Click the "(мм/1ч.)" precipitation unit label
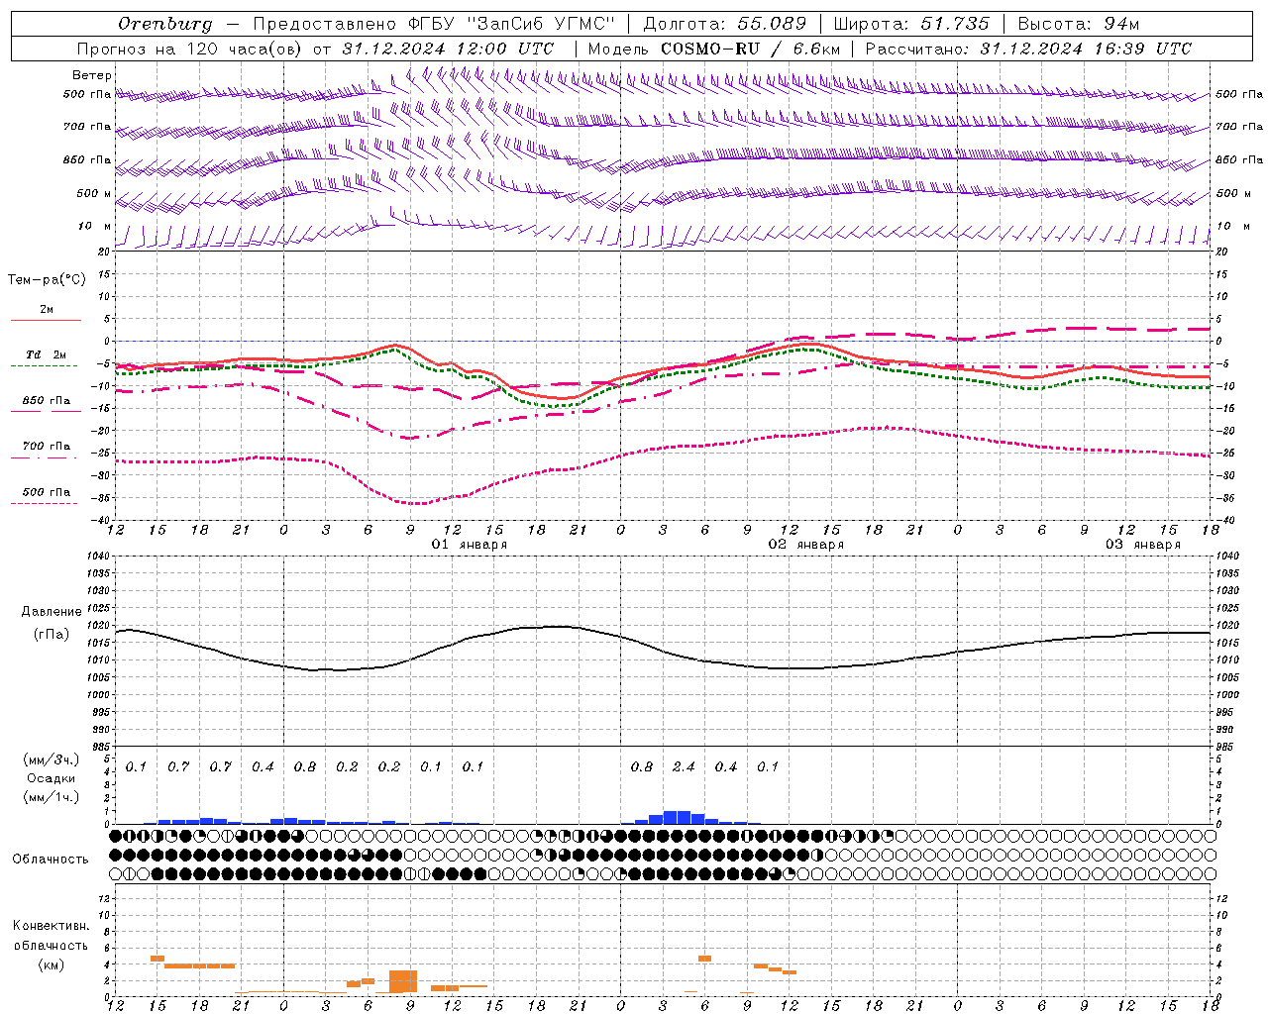Screen dimensions: 1268x1014 pyautogui.click(x=52, y=797)
